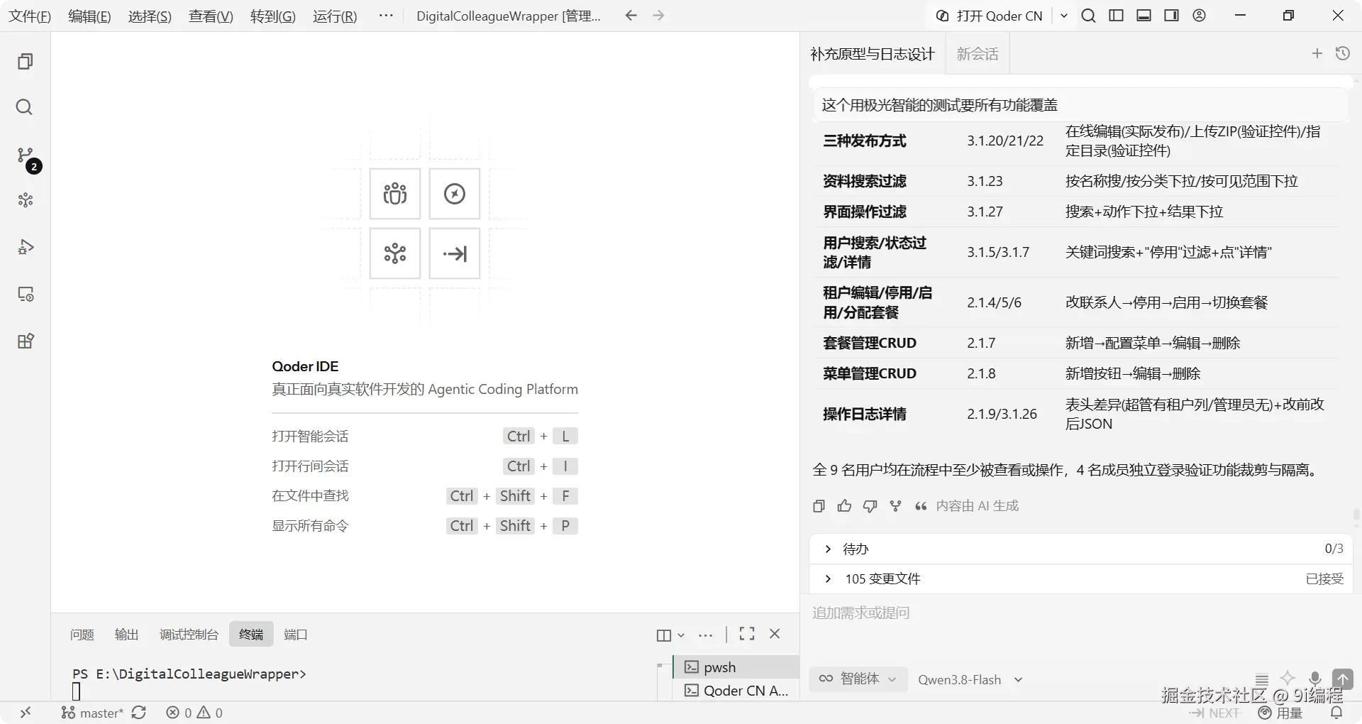The width and height of the screenshot is (1362, 724).
Task: Start a new chat with the plus icon
Action: point(1317,53)
